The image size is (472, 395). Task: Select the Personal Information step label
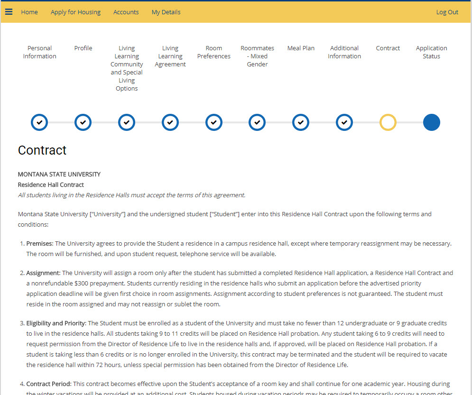click(39, 52)
